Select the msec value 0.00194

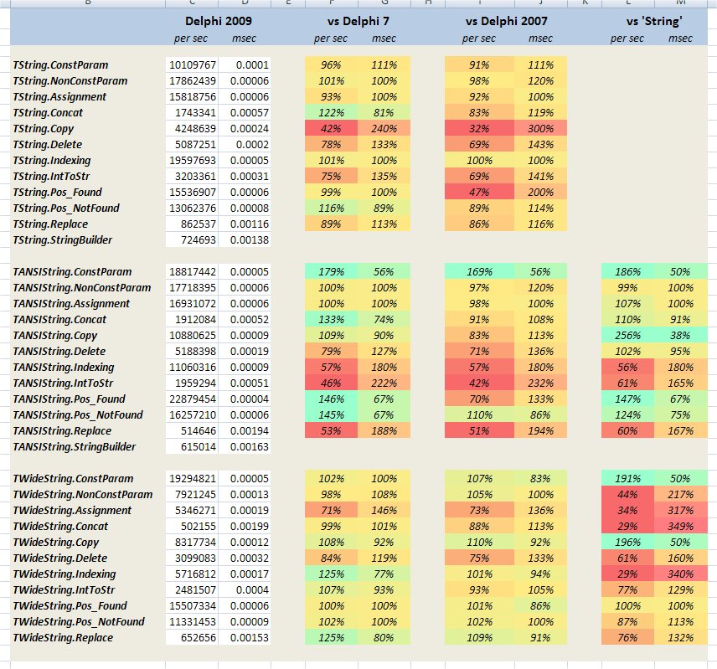click(245, 430)
